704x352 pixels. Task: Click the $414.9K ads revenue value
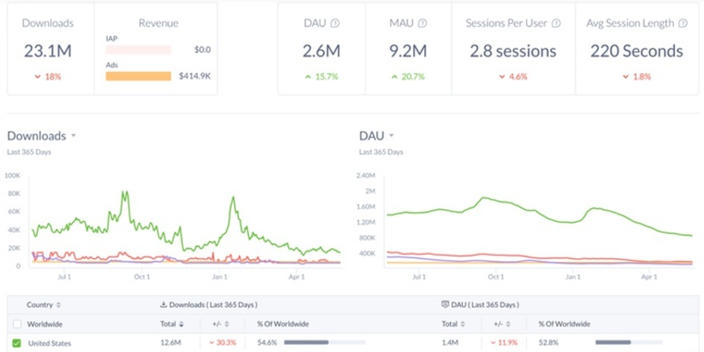tap(195, 76)
